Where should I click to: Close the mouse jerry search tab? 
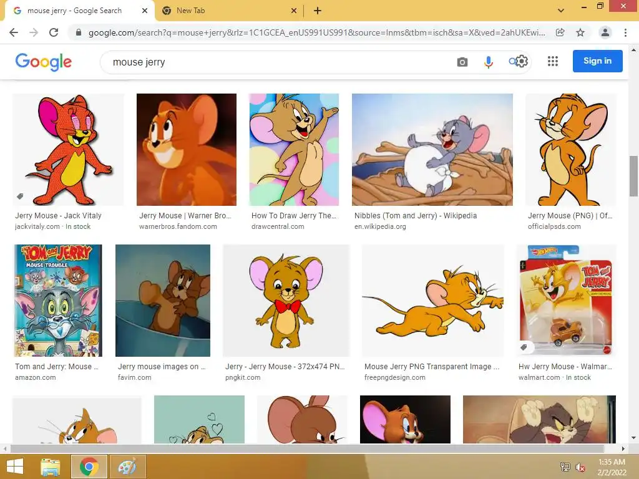145,11
